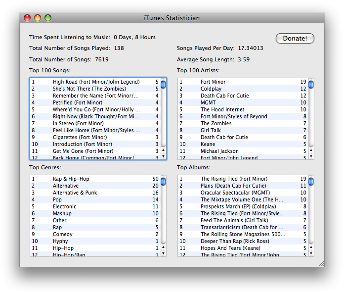
Task: Minimize the window with yellow button
Action: click(38, 18)
